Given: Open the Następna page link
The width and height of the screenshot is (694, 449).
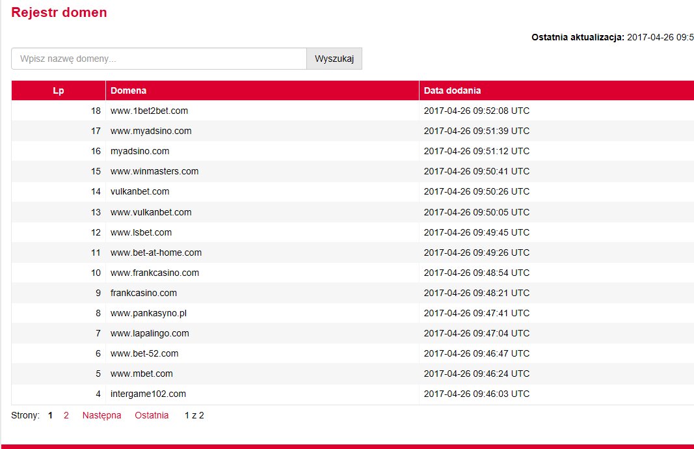Looking at the screenshot, I should (x=102, y=415).
